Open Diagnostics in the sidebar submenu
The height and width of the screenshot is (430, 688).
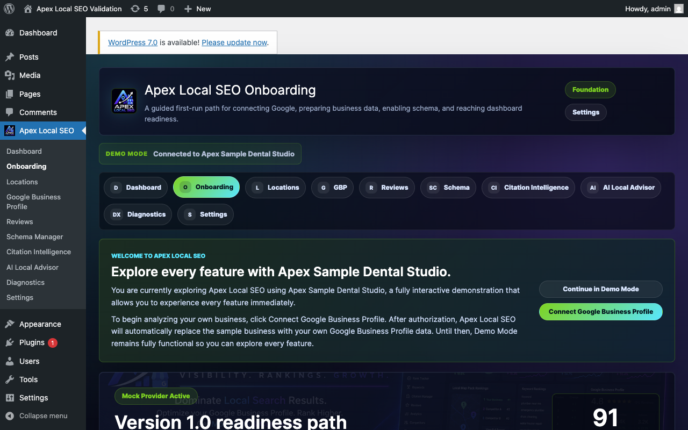tap(25, 282)
